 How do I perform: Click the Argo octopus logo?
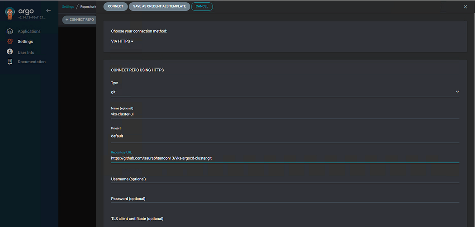click(10, 13)
